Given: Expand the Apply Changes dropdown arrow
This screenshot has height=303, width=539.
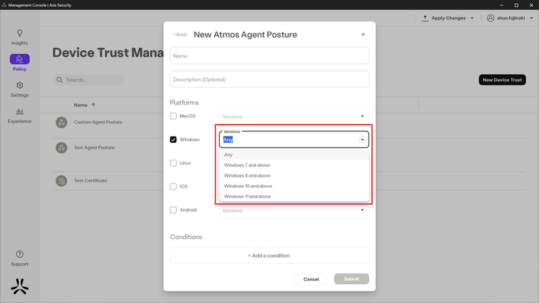Looking at the screenshot, I should coord(472,18).
